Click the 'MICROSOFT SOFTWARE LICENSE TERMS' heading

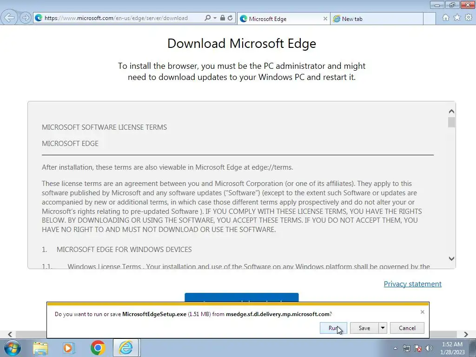tap(104, 127)
